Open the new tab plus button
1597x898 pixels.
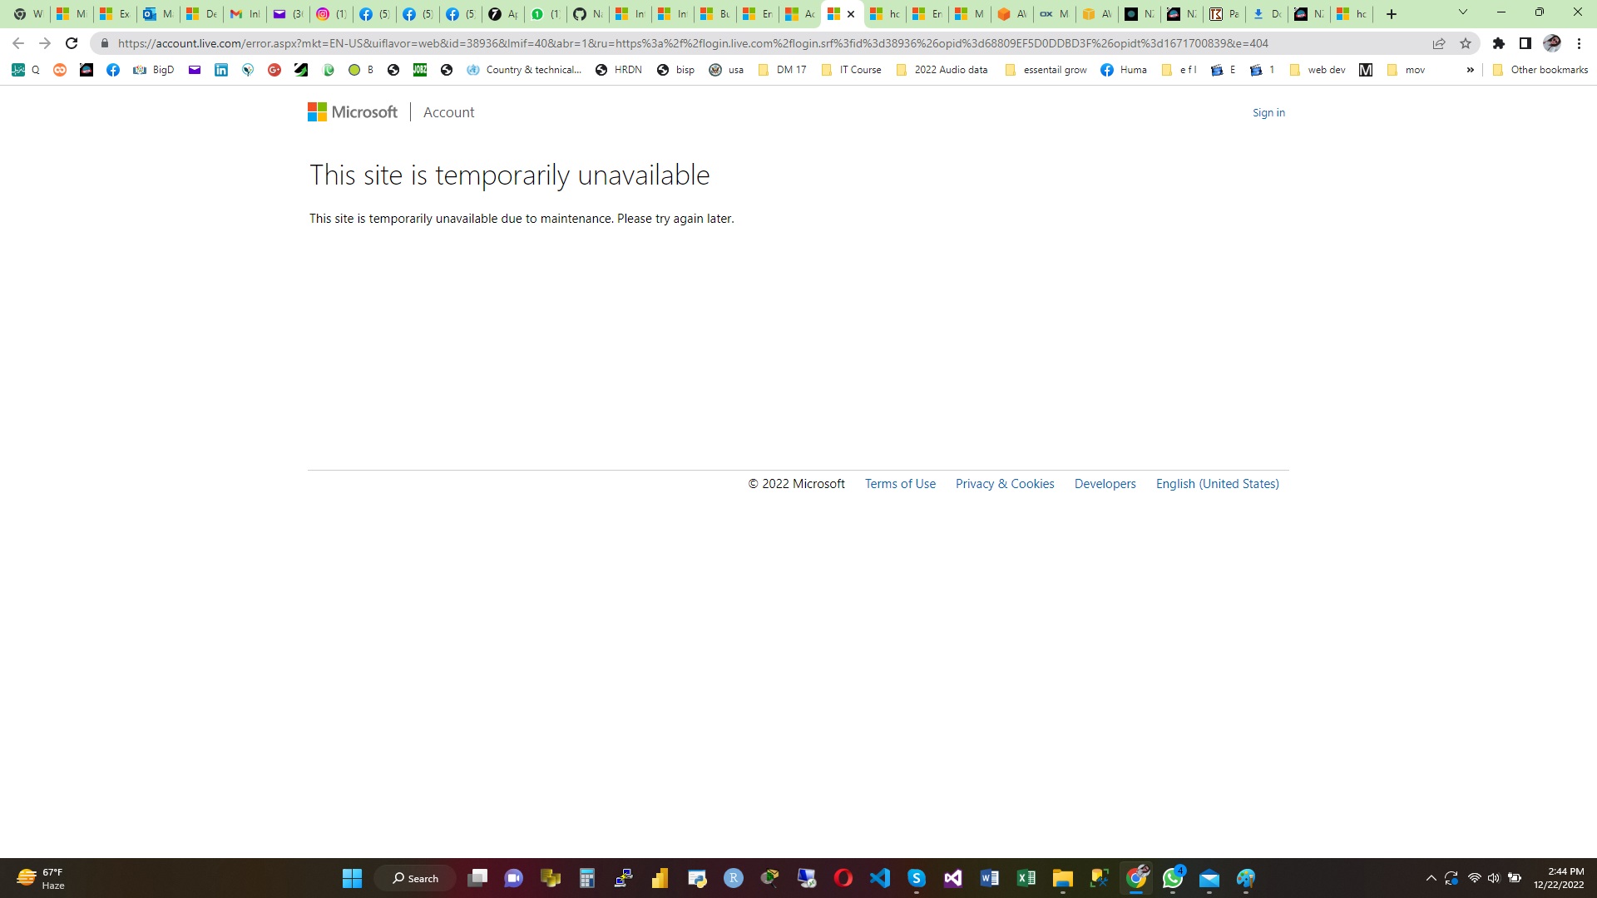point(1392,14)
